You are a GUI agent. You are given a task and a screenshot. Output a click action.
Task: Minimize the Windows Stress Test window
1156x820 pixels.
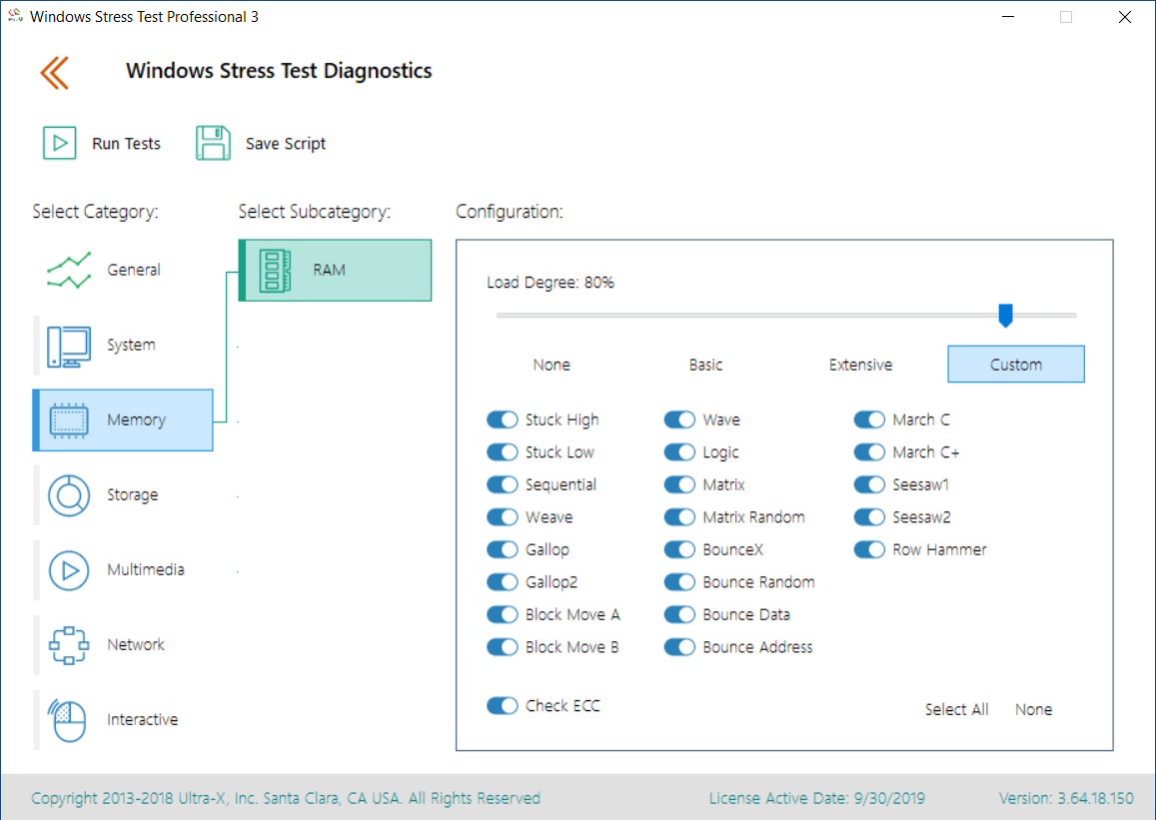1008,16
